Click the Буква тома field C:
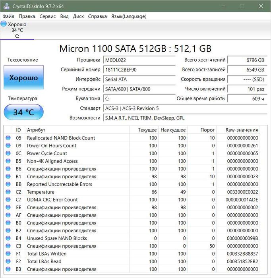 pos(139,98)
